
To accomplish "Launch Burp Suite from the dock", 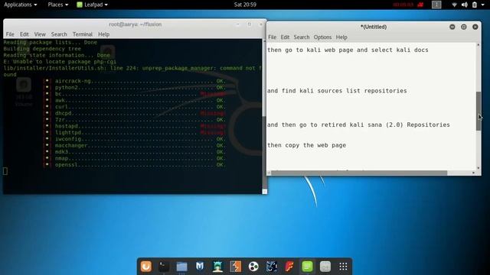I will pos(236,267).
